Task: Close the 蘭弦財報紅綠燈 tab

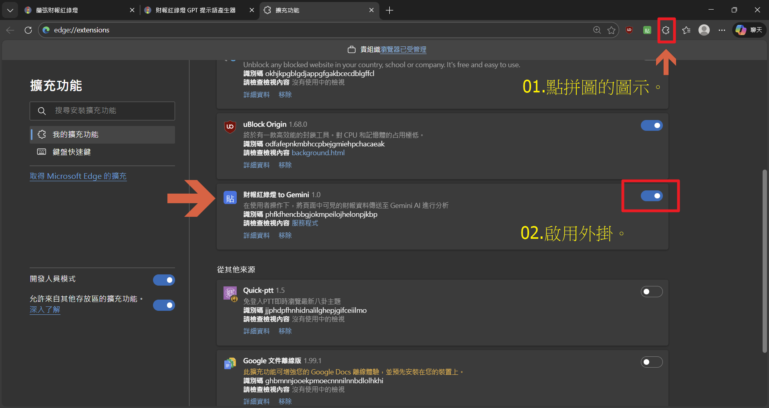Action: point(132,10)
